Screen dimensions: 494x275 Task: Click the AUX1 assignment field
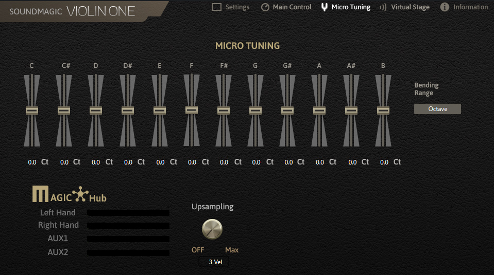click(x=128, y=239)
